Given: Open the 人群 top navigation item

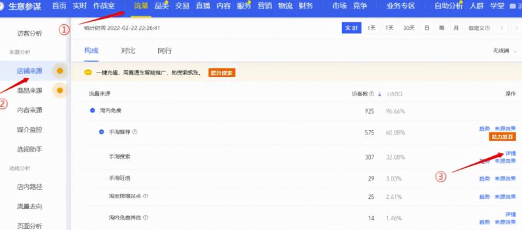Looking at the screenshot, I should point(476,6).
